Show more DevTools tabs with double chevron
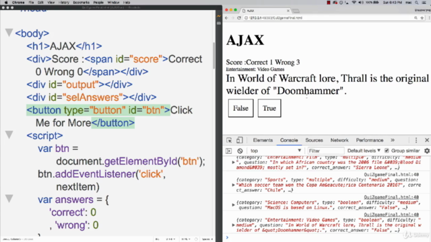The height and width of the screenshot is (242, 431). coord(393,140)
